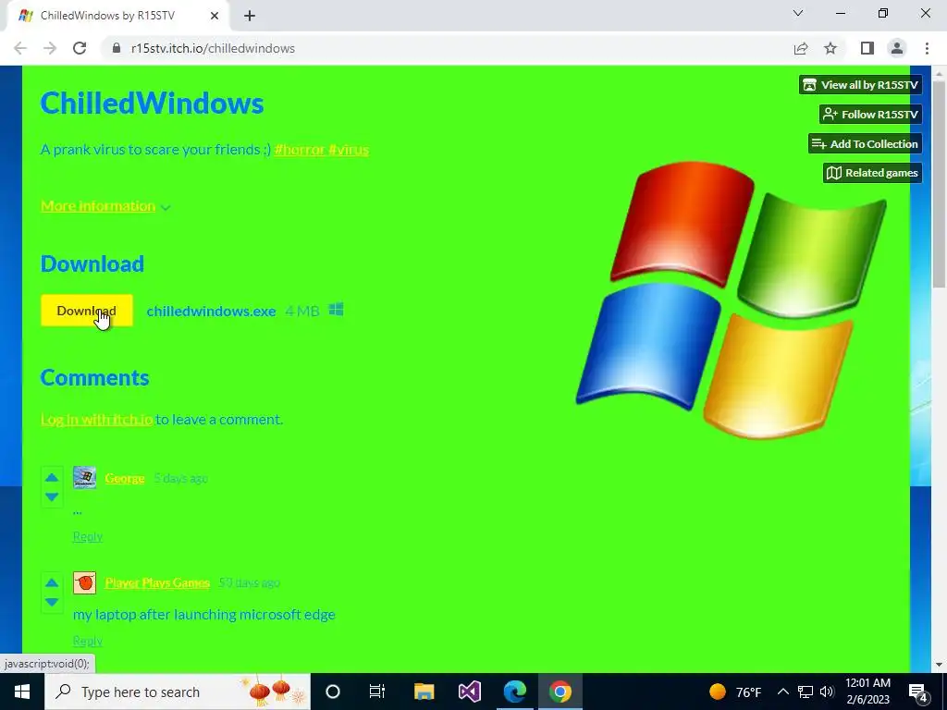The height and width of the screenshot is (710, 947).
Task: Click View all by R15STV button
Action: pyautogui.click(x=860, y=85)
